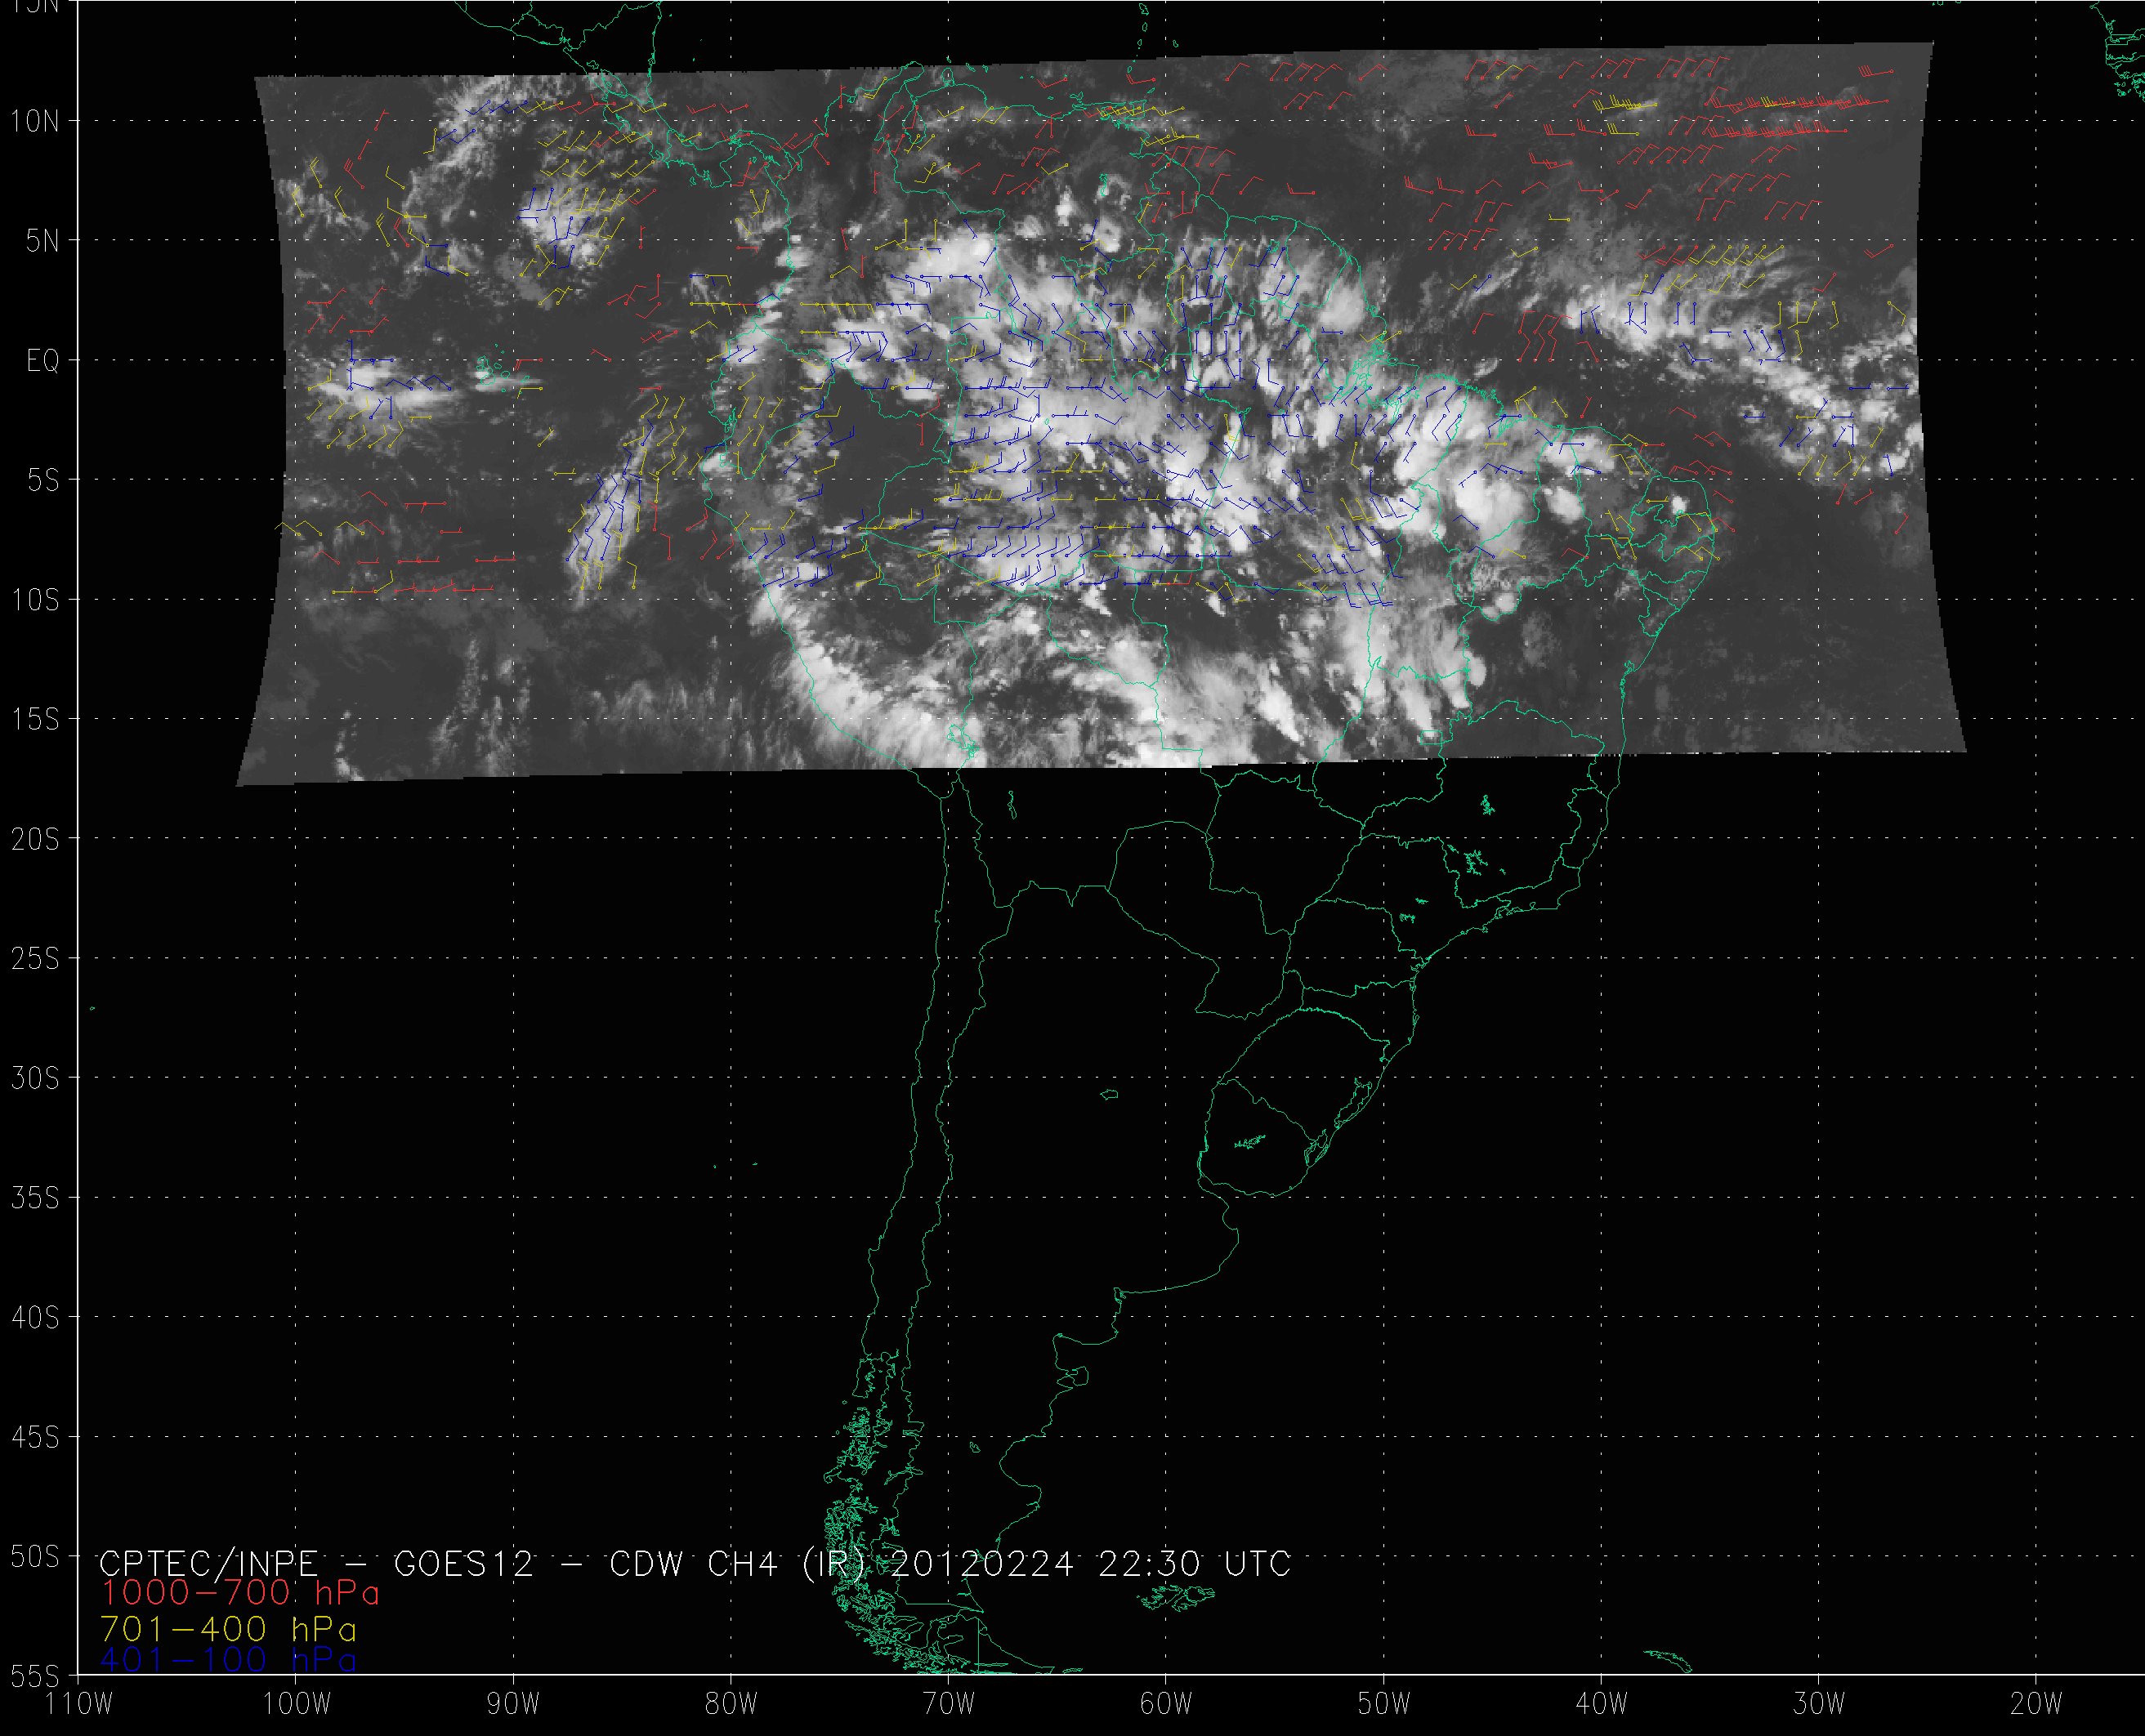
Task: Click the GOES12 satellite name in caption
Action: point(464,1563)
